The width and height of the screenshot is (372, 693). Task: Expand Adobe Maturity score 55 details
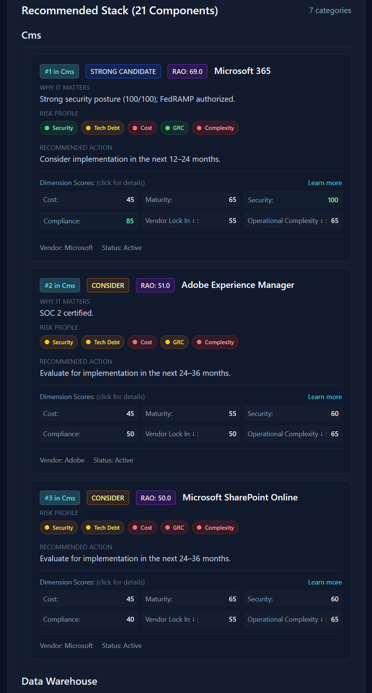tap(191, 414)
